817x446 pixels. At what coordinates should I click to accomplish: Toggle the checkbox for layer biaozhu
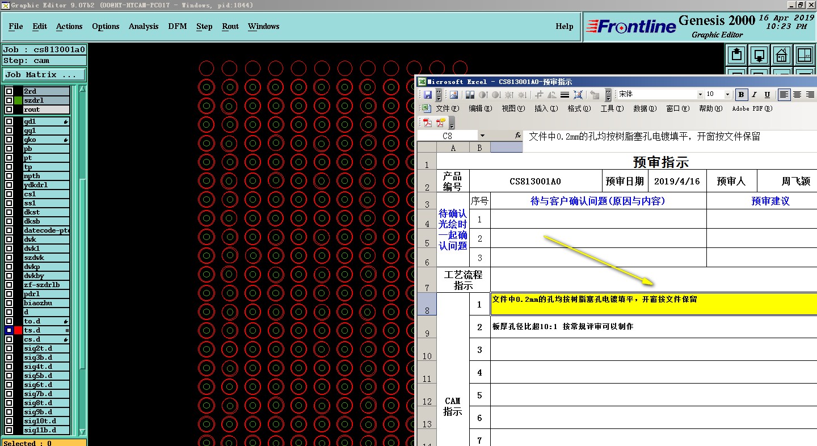(x=9, y=303)
